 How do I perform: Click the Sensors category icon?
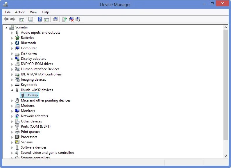click(x=17, y=142)
